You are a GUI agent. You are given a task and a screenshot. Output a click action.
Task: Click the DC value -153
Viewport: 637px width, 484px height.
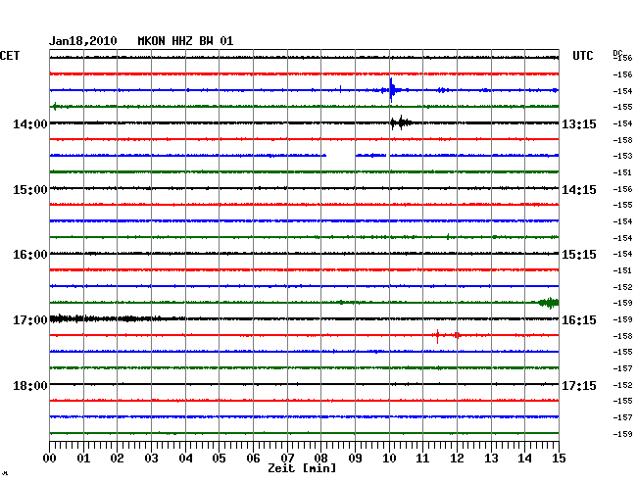point(622,156)
